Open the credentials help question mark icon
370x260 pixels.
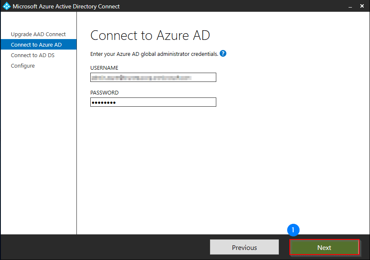coord(223,54)
